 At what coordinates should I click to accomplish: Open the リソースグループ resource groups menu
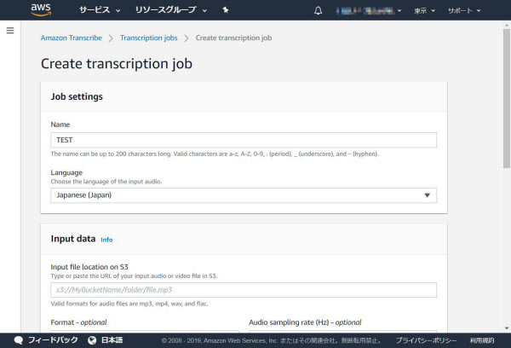(x=171, y=10)
